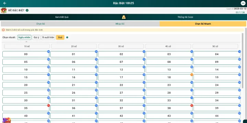Screen dimensions: 247x123
Task: Pick 30 số random numbers
Action: [121, 46]
